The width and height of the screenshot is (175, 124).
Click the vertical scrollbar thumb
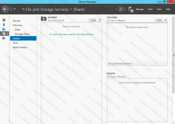[174, 55]
